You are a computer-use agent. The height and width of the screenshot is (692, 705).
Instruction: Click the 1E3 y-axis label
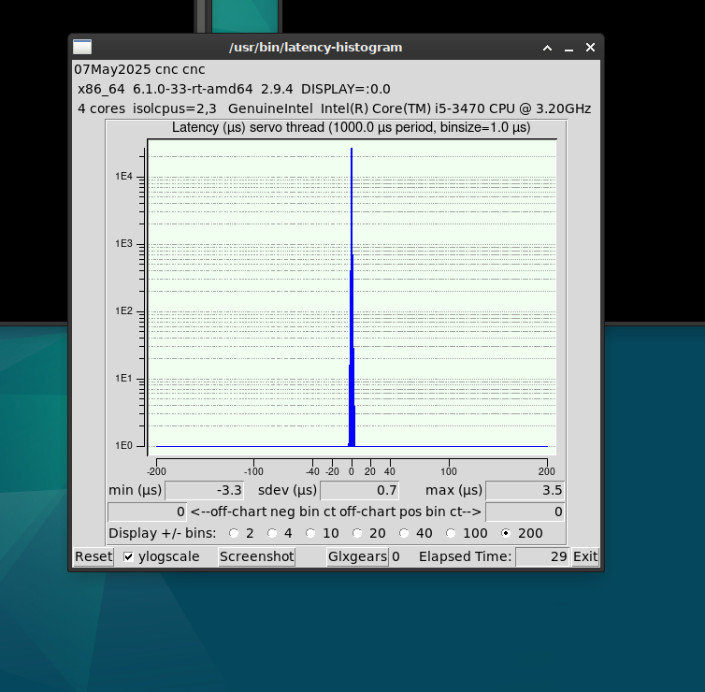[123, 244]
